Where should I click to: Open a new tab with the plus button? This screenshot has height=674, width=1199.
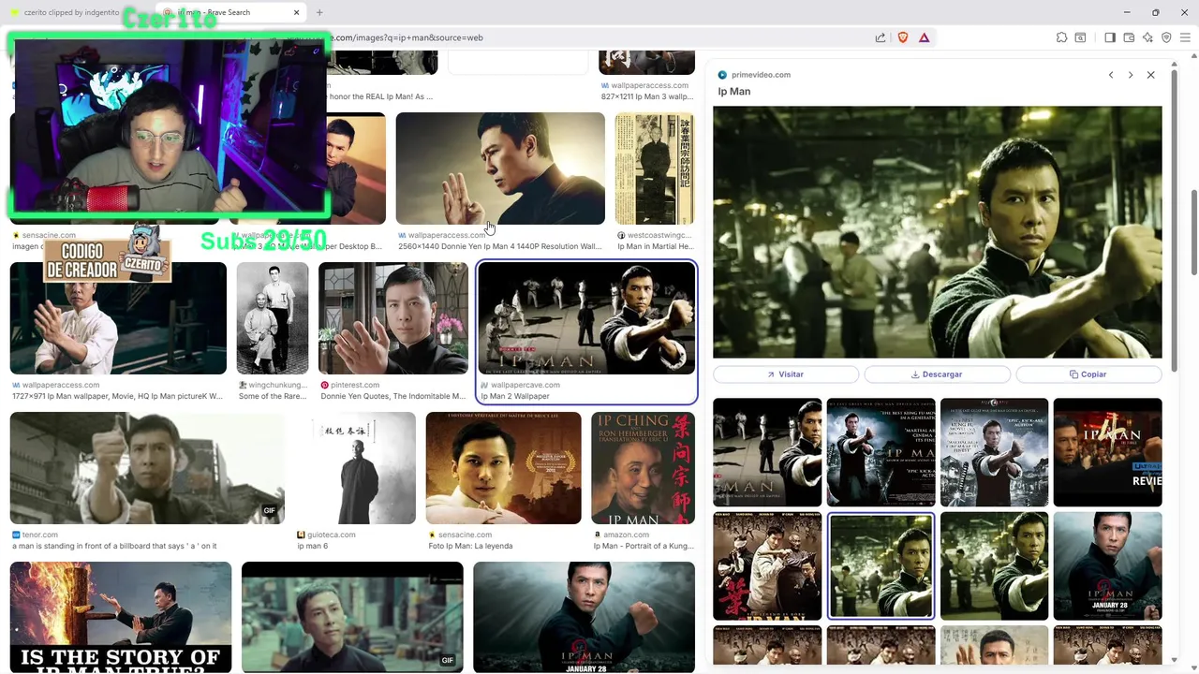319,12
